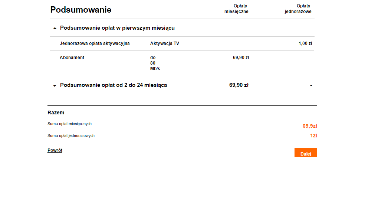Click 'Podsumowanie opłat od 2 do 24 miesiąca' title
This screenshot has height=199, width=365.
[x=114, y=85]
